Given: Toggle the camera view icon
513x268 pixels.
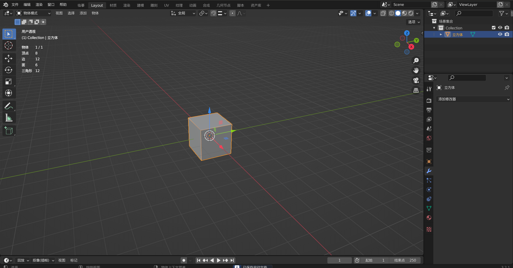Looking at the screenshot, I should tap(416, 80).
